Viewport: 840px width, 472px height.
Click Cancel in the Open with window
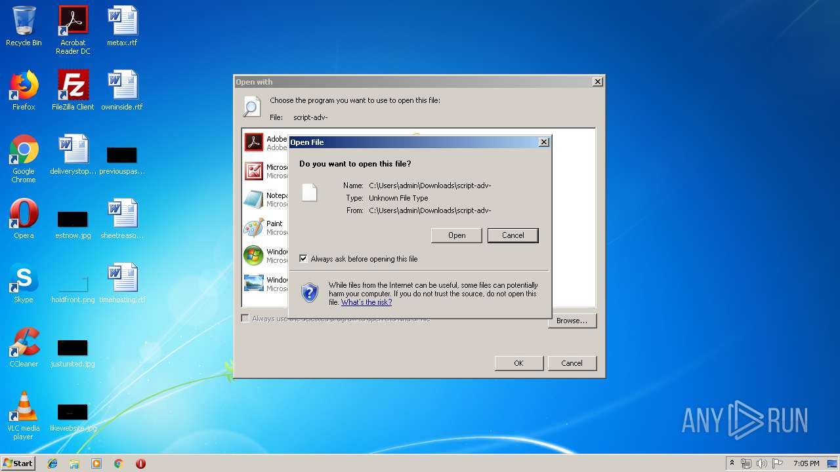(x=572, y=363)
